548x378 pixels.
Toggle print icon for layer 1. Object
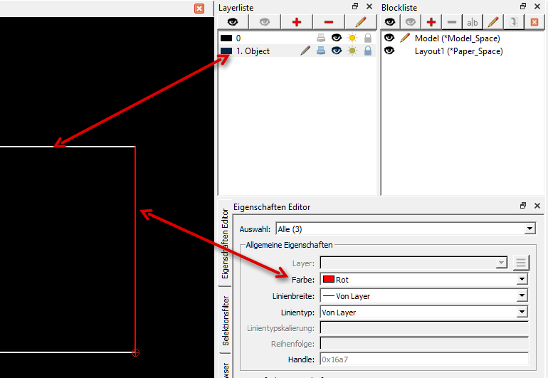pos(321,51)
